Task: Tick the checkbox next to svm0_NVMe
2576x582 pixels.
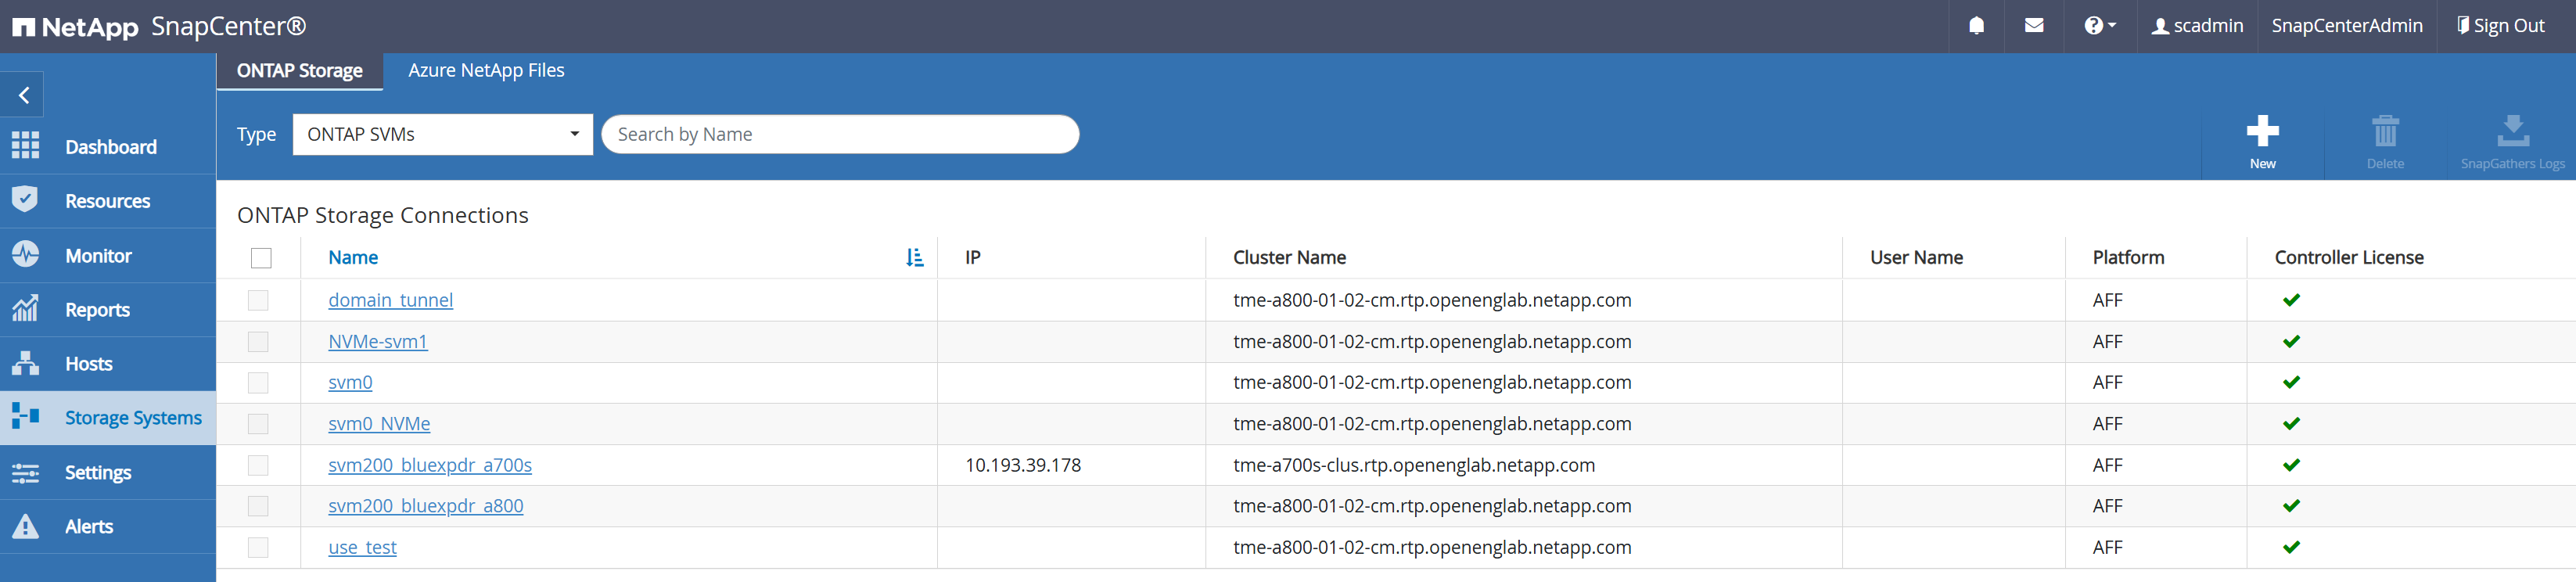Action: (258, 424)
